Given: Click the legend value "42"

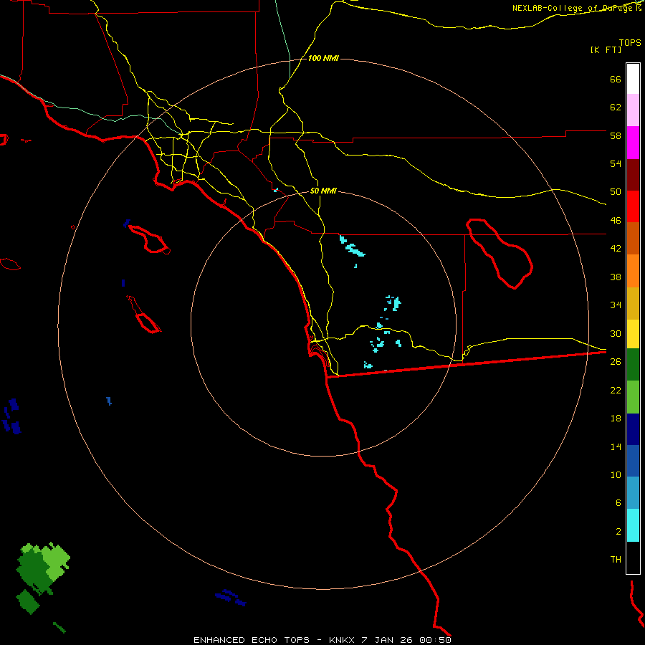Looking at the screenshot, I should [616, 249].
